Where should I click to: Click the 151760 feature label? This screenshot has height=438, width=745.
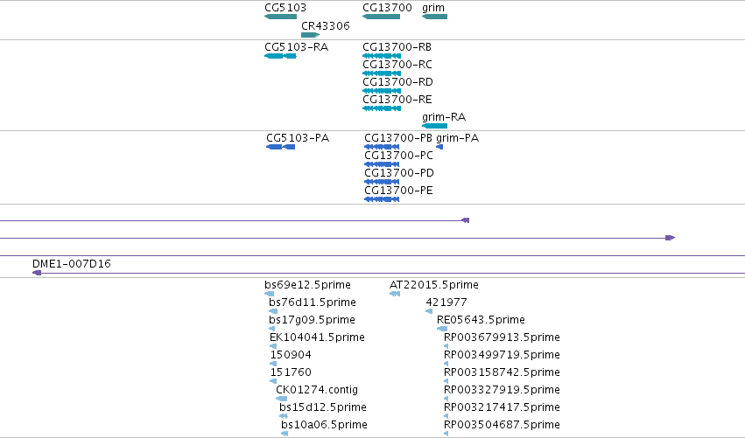[291, 372]
